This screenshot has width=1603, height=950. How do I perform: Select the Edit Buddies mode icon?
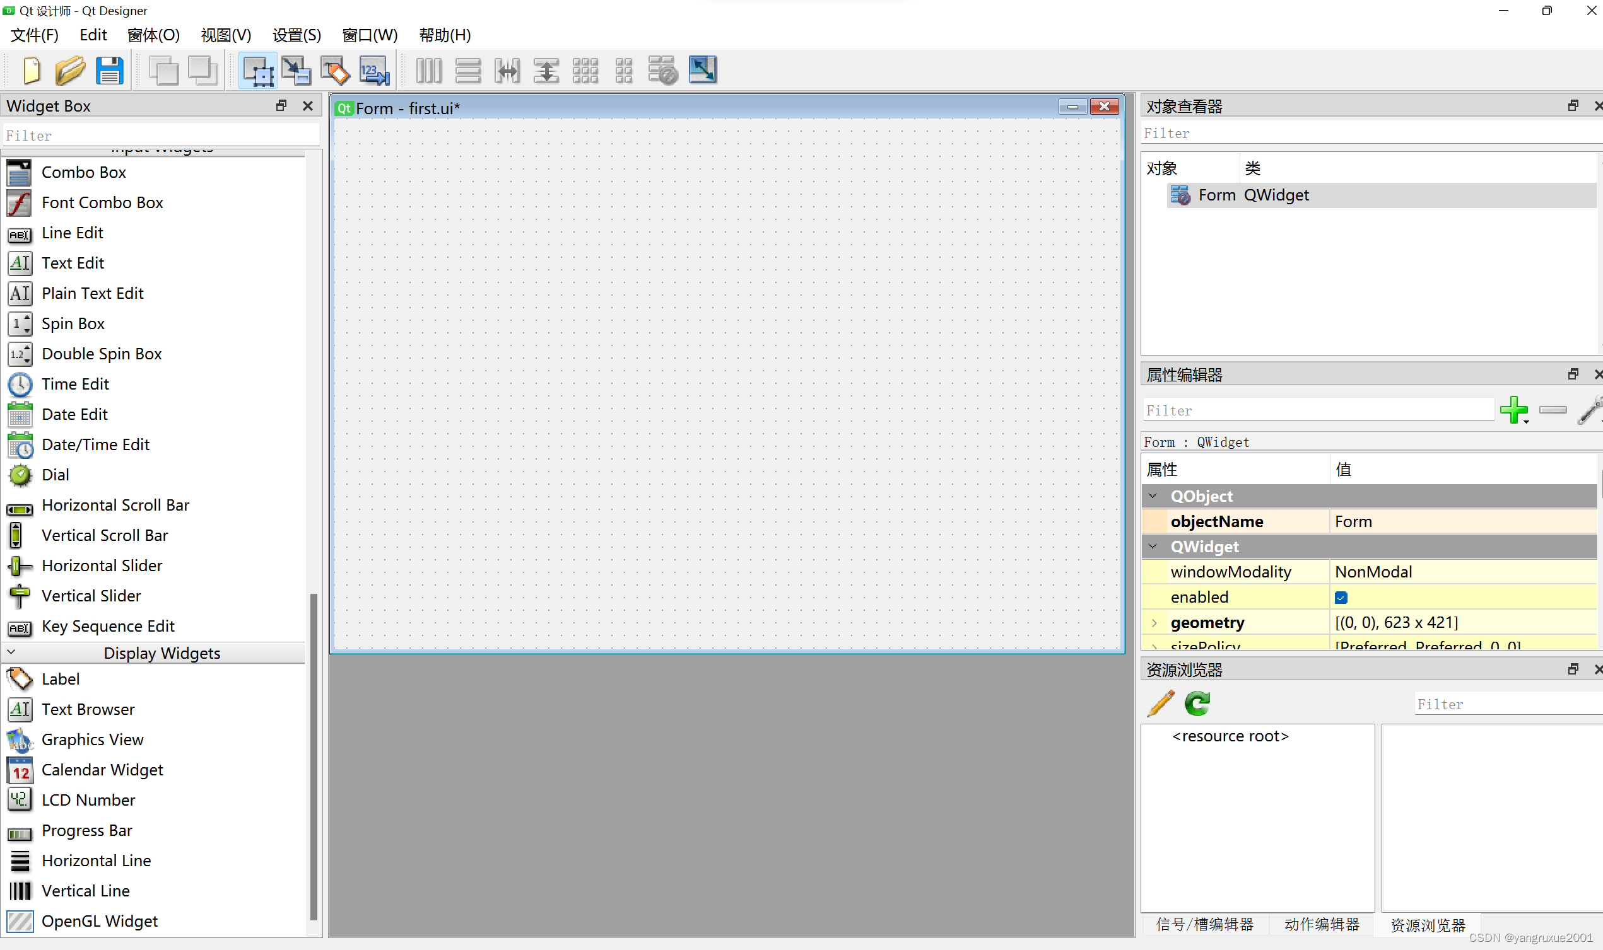click(335, 71)
